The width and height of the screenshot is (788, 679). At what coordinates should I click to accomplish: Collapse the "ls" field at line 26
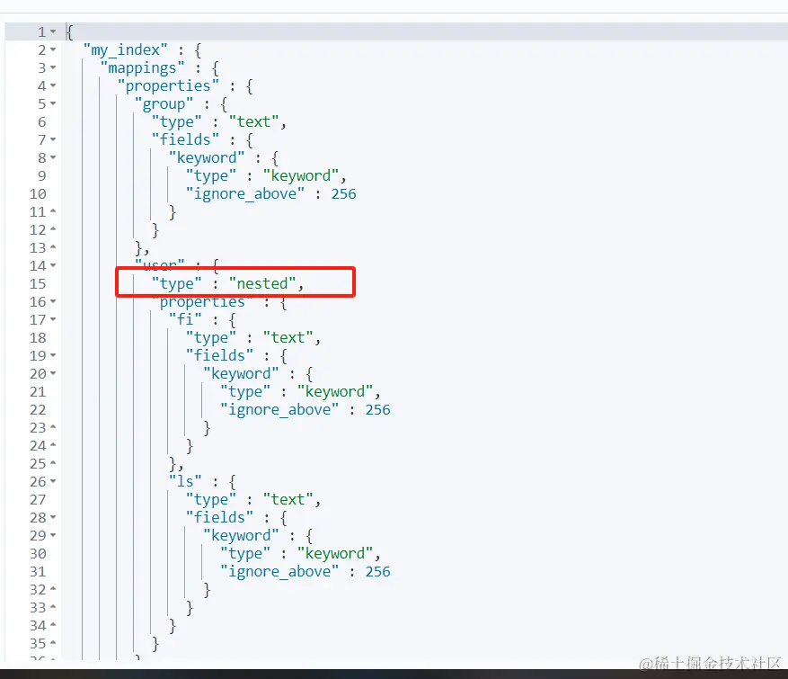point(53,482)
